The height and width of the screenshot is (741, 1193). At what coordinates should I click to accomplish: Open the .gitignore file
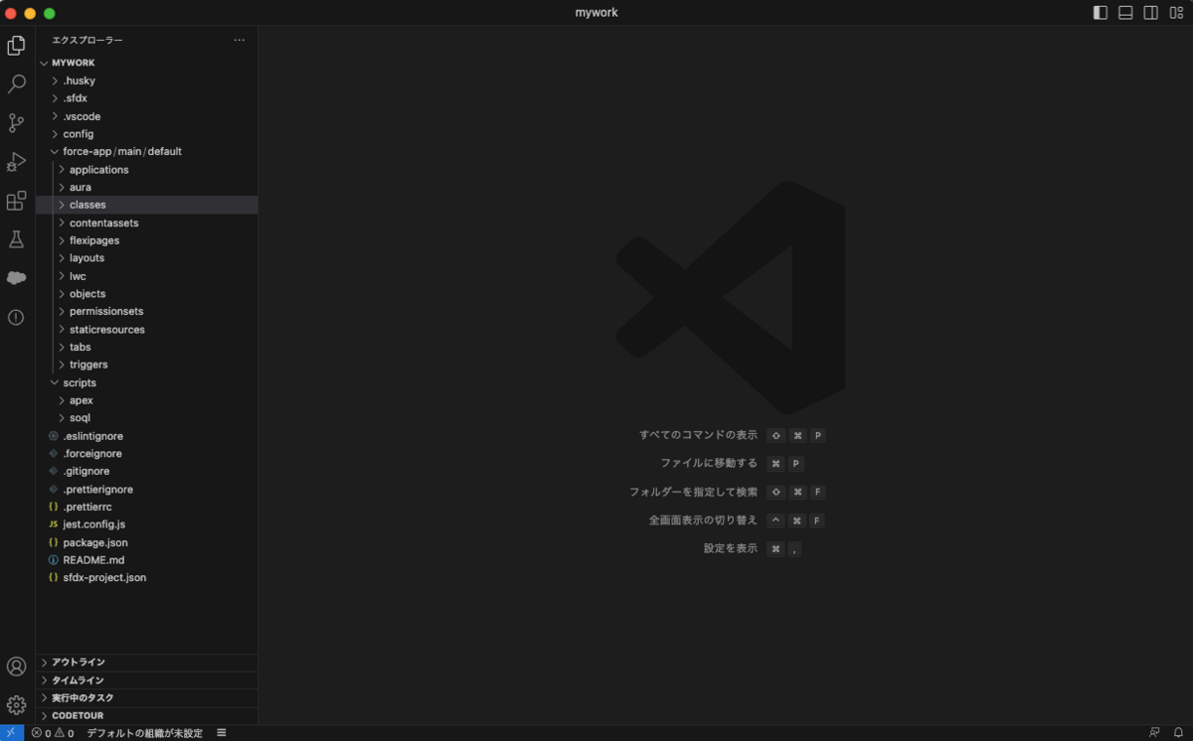point(147,471)
